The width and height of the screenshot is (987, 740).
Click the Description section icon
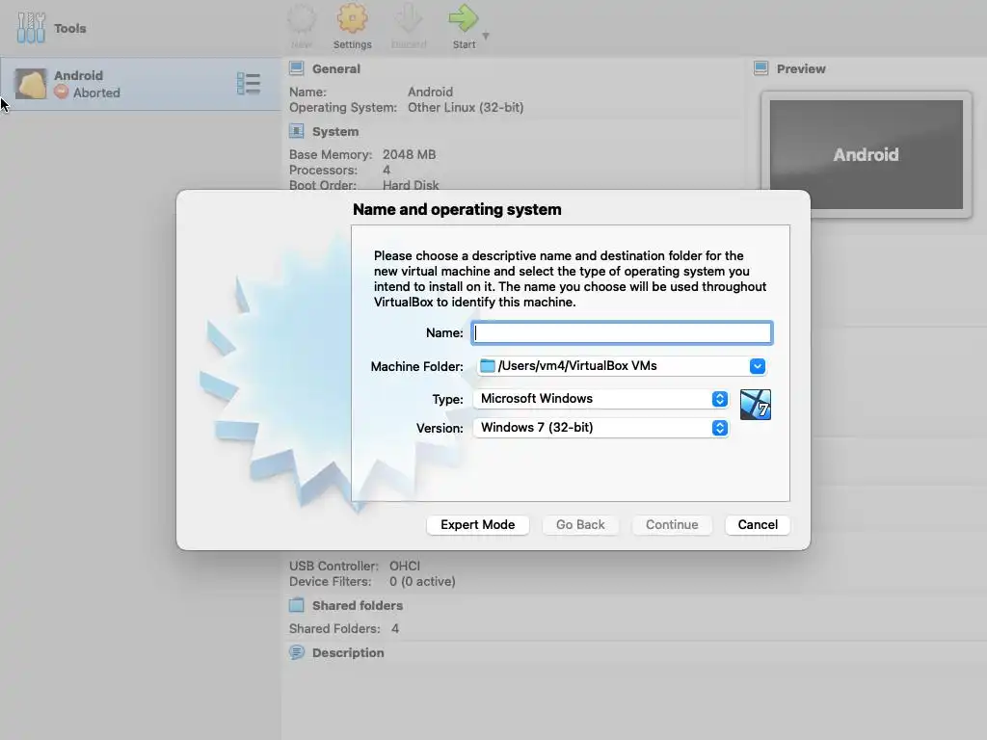(297, 652)
